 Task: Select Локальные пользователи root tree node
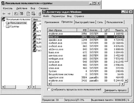[16, 19]
